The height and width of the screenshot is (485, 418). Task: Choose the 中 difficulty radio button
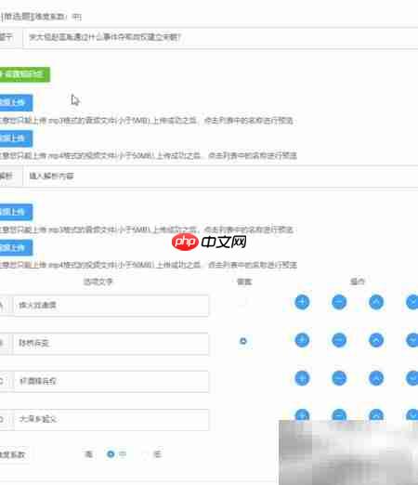click(x=111, y=454)
